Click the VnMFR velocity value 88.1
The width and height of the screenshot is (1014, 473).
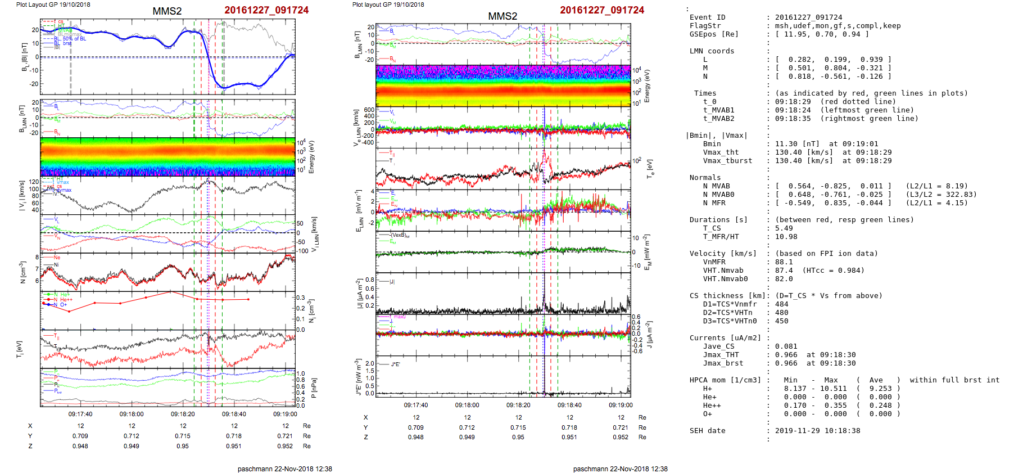click(x=784, y=262)
